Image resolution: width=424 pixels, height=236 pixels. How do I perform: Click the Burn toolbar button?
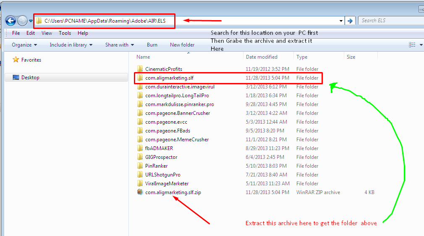152,45
